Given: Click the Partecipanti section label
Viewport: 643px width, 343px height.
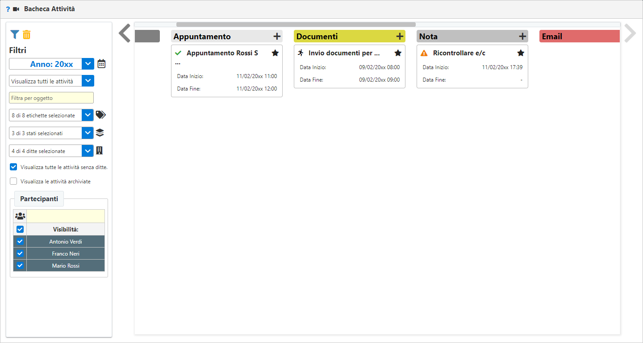Looking at the screenshot, I should tap(39, 199).
